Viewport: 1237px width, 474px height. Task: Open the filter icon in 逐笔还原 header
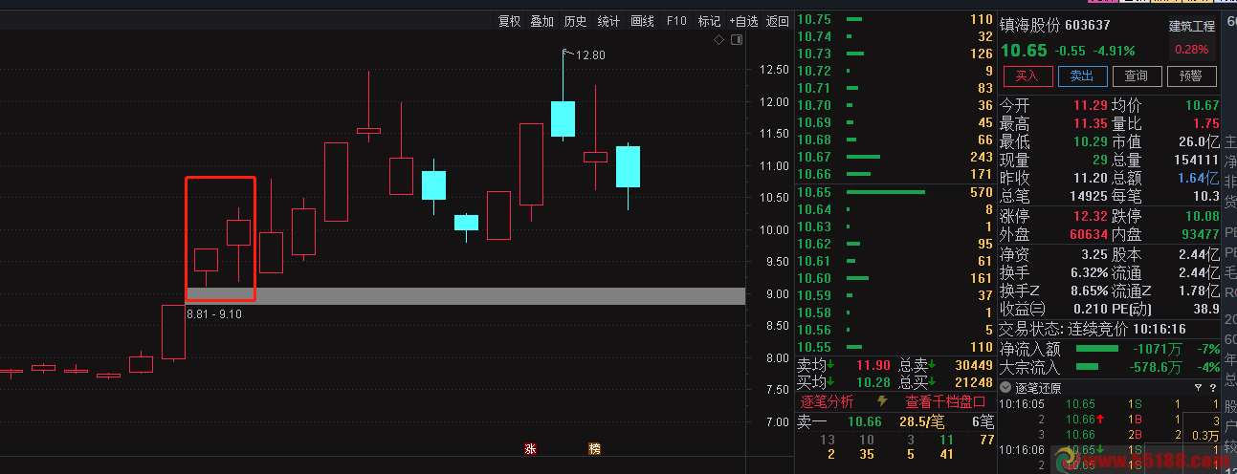(x=1199, y=388)
